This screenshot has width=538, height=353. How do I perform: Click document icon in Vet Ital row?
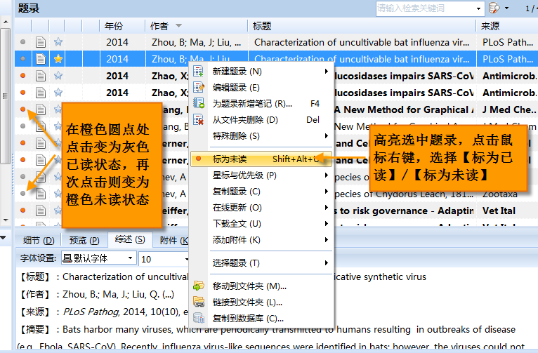(x=41, y=211)
